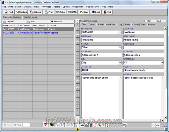Toggle the small checkbox below alphabet index

coord(77,126)
